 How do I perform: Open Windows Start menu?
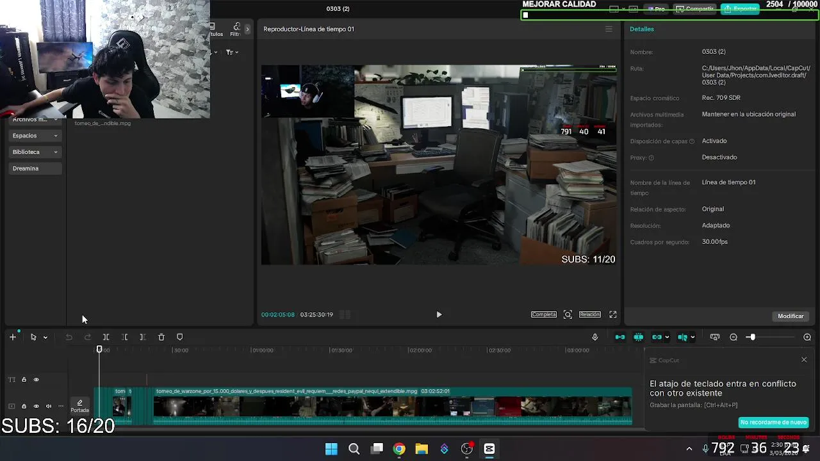(331, 449)
